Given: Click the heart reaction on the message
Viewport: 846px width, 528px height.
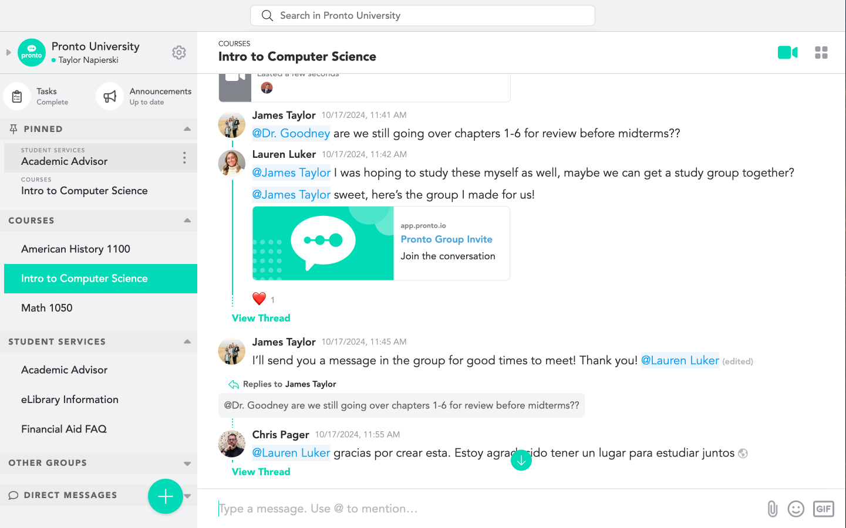Looking at the screenshot, I should (259, 299).
